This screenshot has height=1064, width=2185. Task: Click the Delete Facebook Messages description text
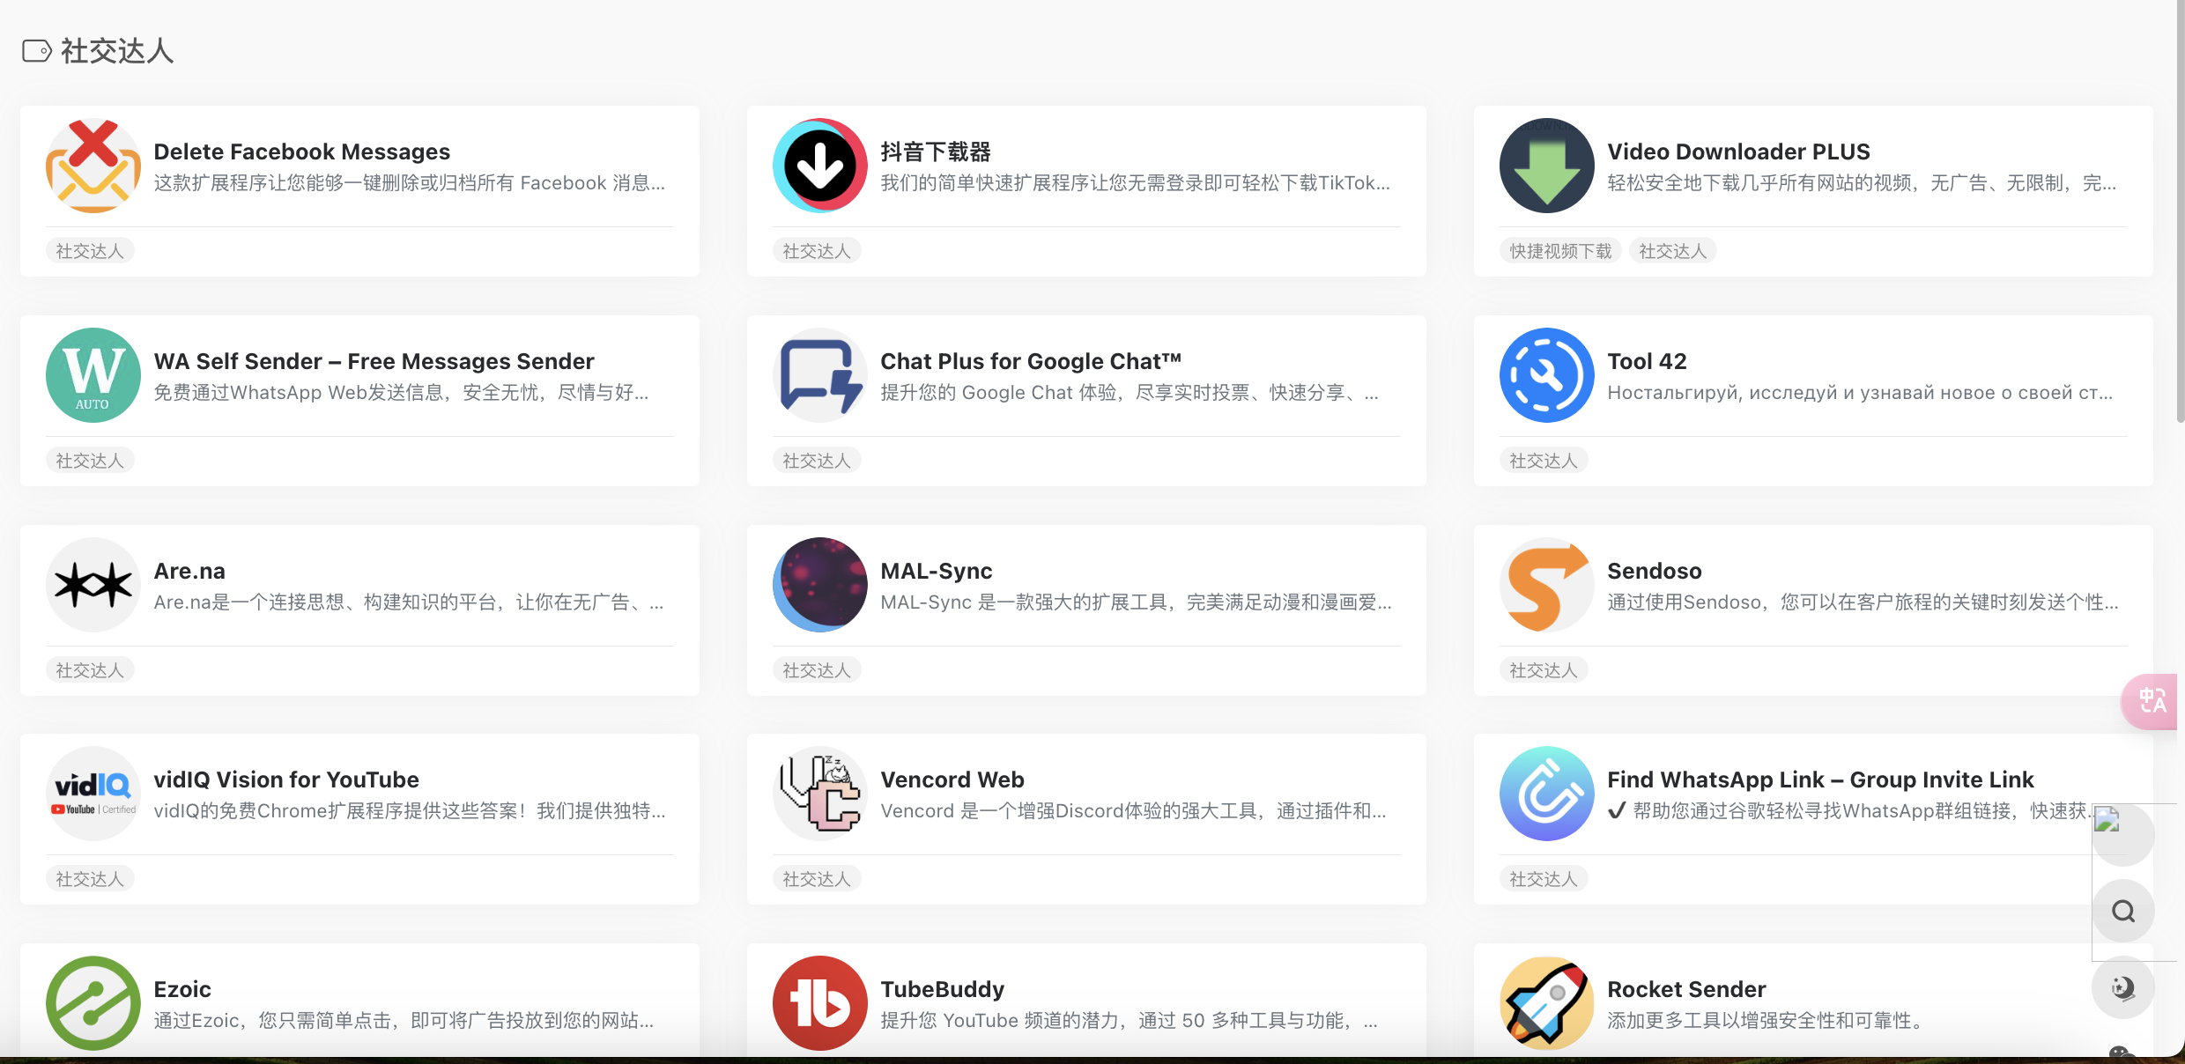pos(410,183)
